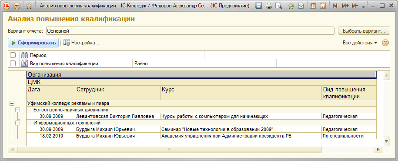The height and width of the screenshot is (161, 398).
Task: Select the Равно comparison cell
Action: pos(204,64)
